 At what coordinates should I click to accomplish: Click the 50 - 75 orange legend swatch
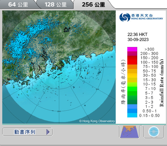click(132, 71)
